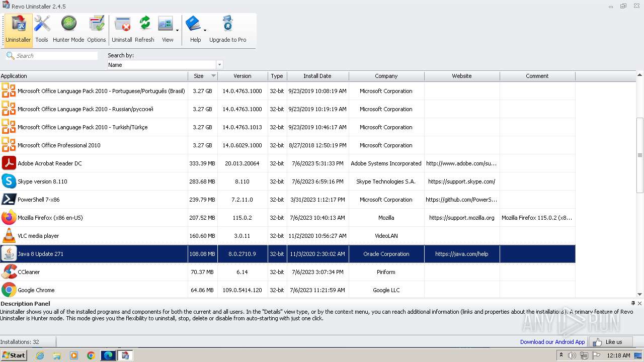
Task: Click the PowerShell 7-x86 icon
Action: coord(9,199)
